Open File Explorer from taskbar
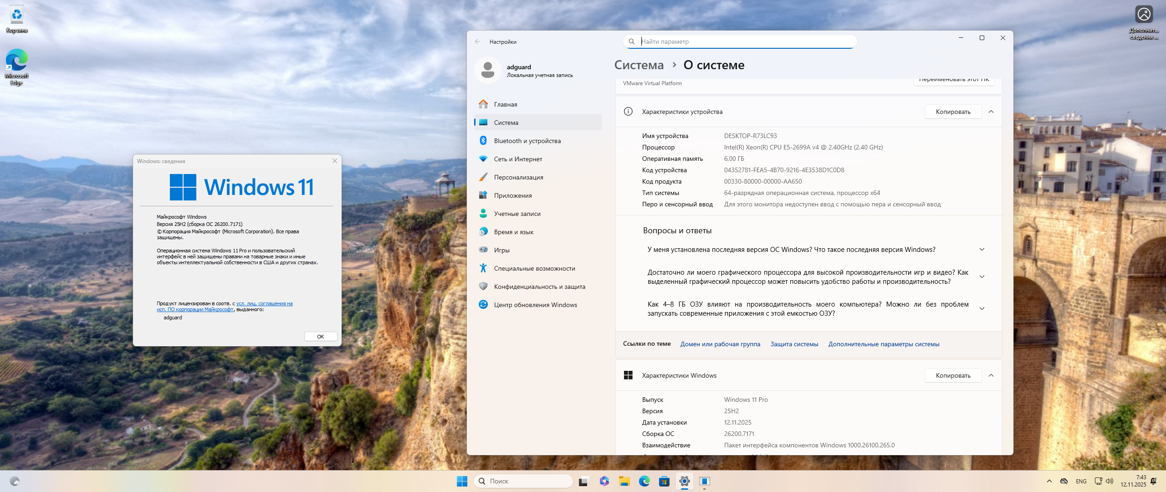 click(x=624, y=481)
